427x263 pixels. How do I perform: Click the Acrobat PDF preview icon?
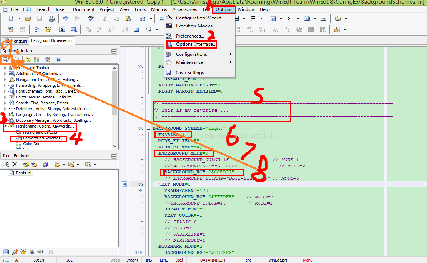tap(311, 30)
